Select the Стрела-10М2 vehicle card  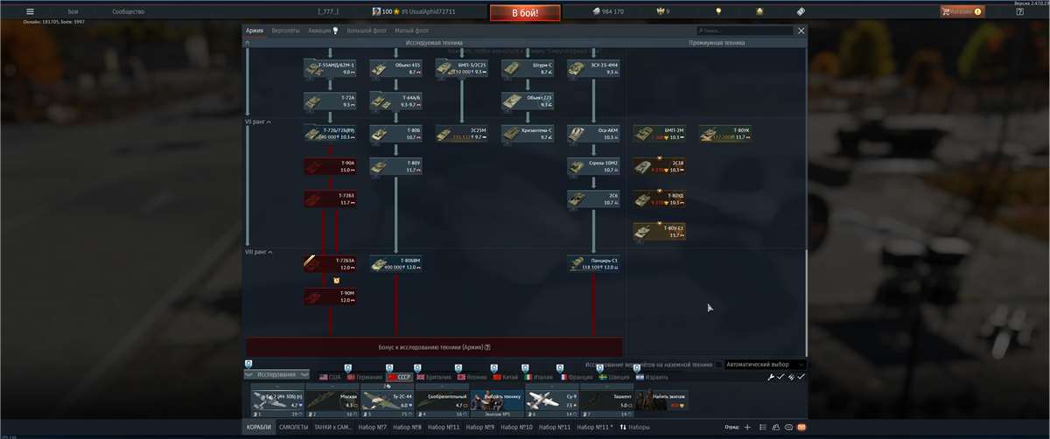592,166
